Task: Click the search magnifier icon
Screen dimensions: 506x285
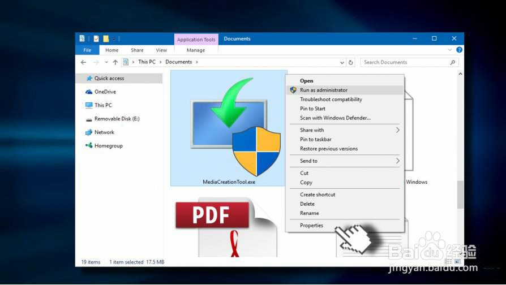Action: coord(453,62)
